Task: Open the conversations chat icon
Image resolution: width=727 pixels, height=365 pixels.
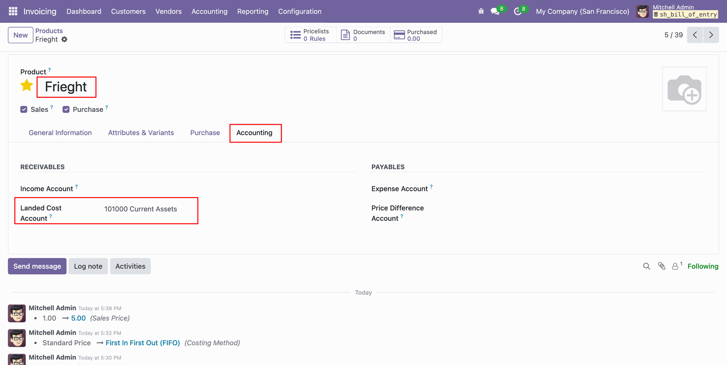Action: [495, 11]
